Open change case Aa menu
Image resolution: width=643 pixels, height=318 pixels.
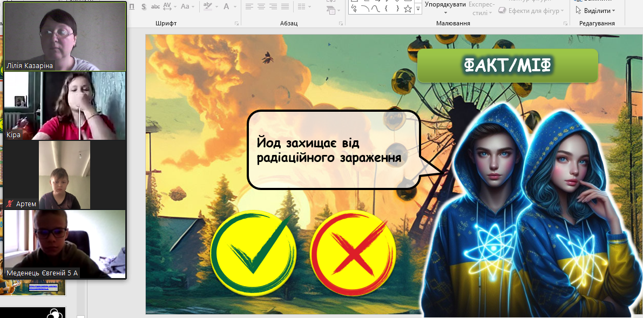click(x=187, y=6)
